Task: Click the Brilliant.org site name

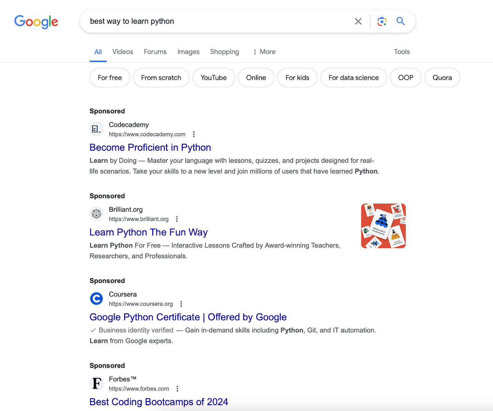Action: (126, 210)
